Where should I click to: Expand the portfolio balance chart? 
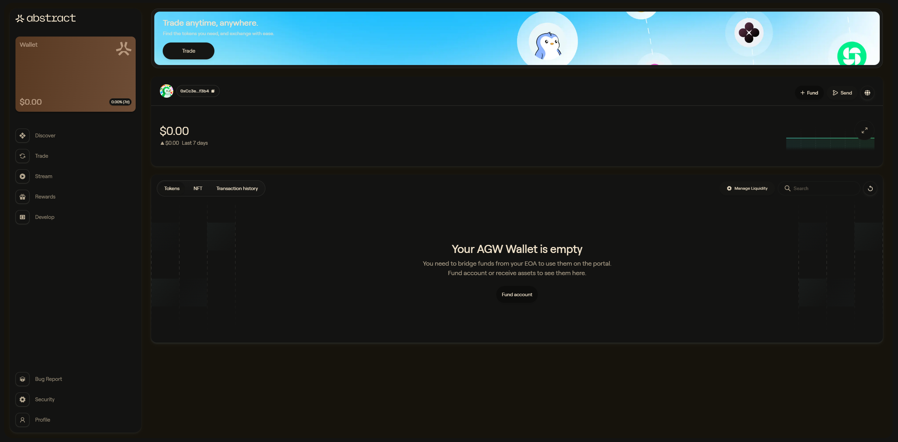(x=865, y=130)
